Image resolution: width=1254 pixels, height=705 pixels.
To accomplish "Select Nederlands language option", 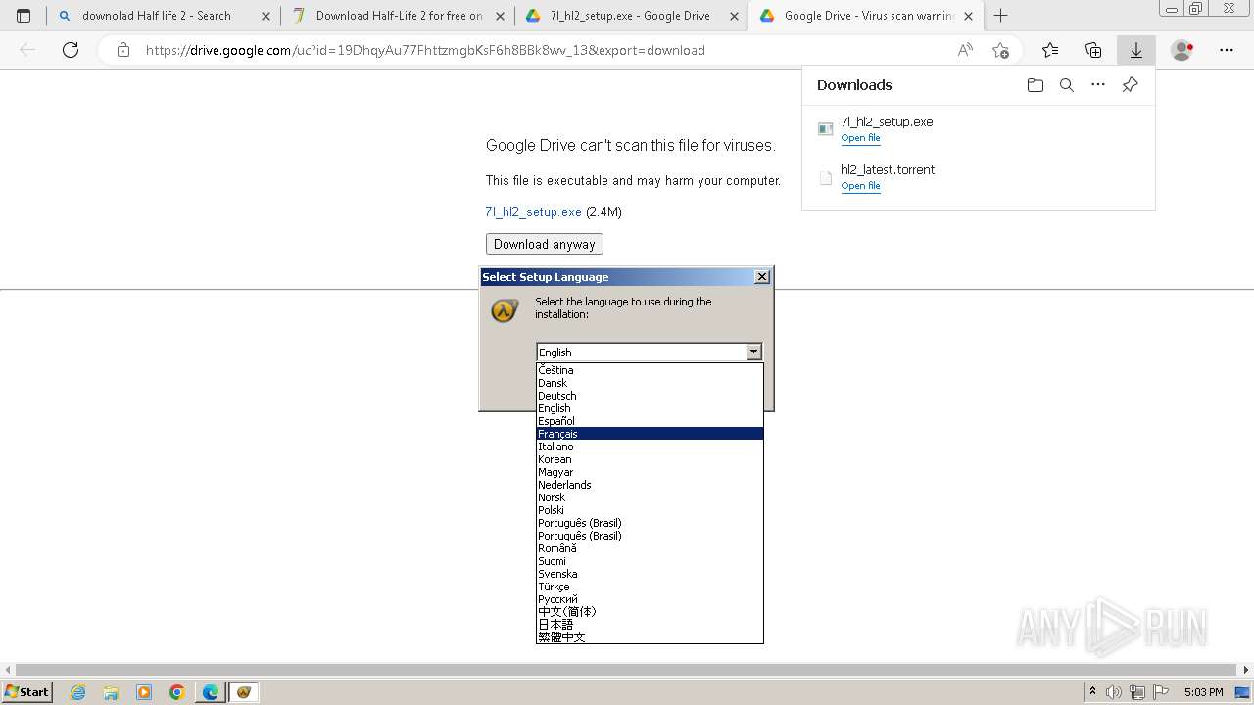I will coord(650,485).
